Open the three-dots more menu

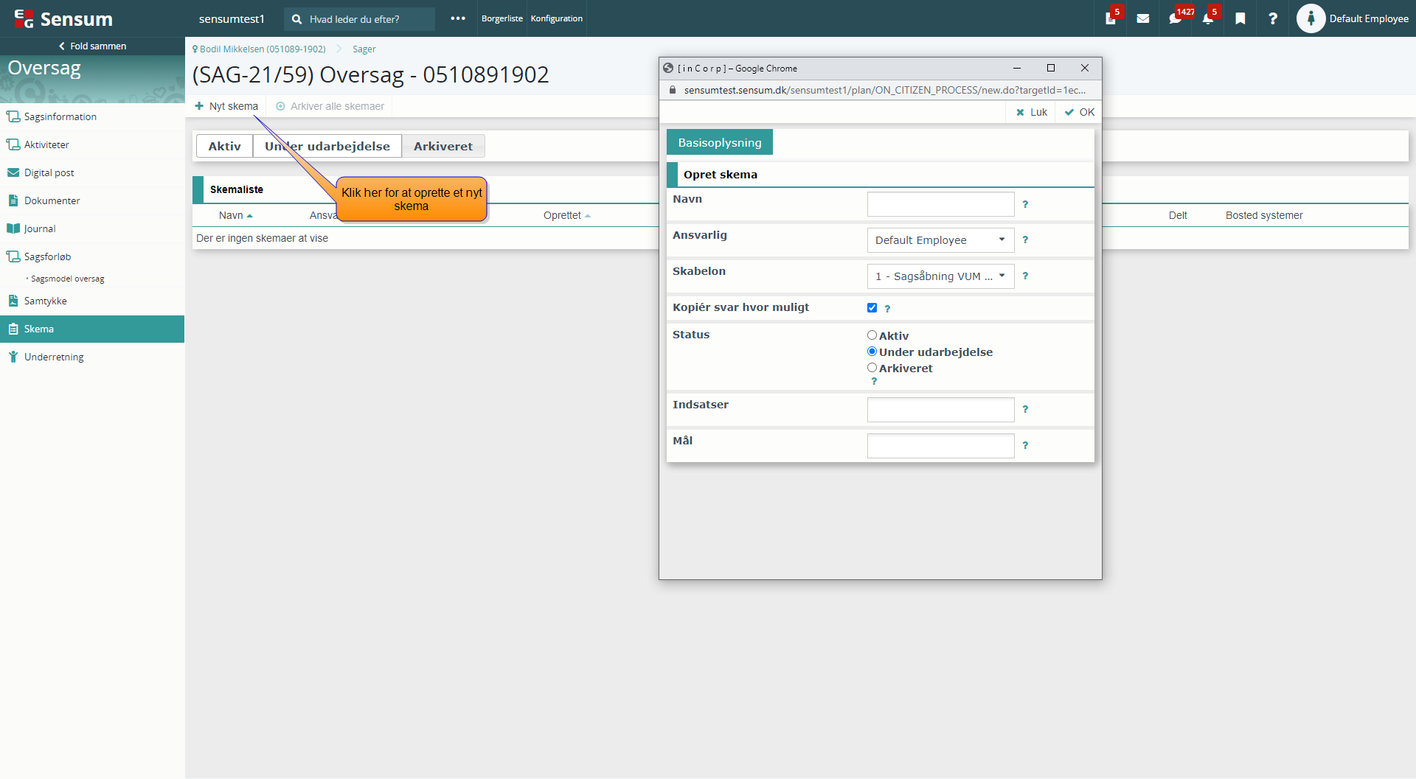click(x=458, y=18)
